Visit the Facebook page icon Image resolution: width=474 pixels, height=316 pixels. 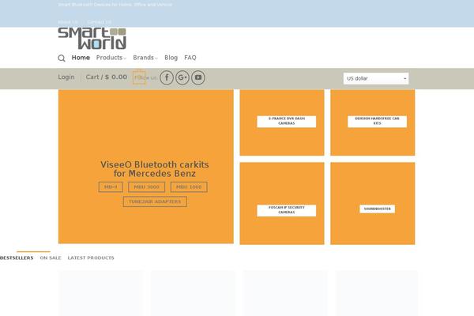[x=167, y=77]
